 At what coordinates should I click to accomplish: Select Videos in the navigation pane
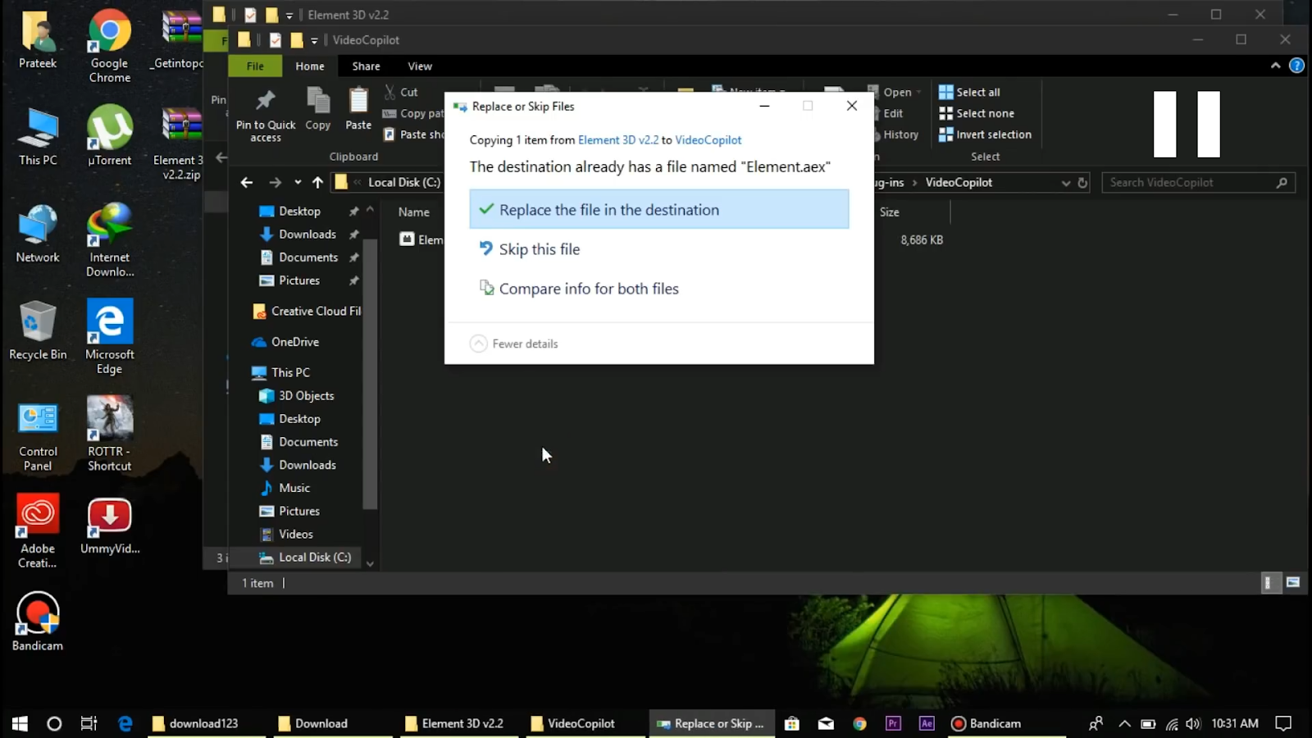point(286,534)
